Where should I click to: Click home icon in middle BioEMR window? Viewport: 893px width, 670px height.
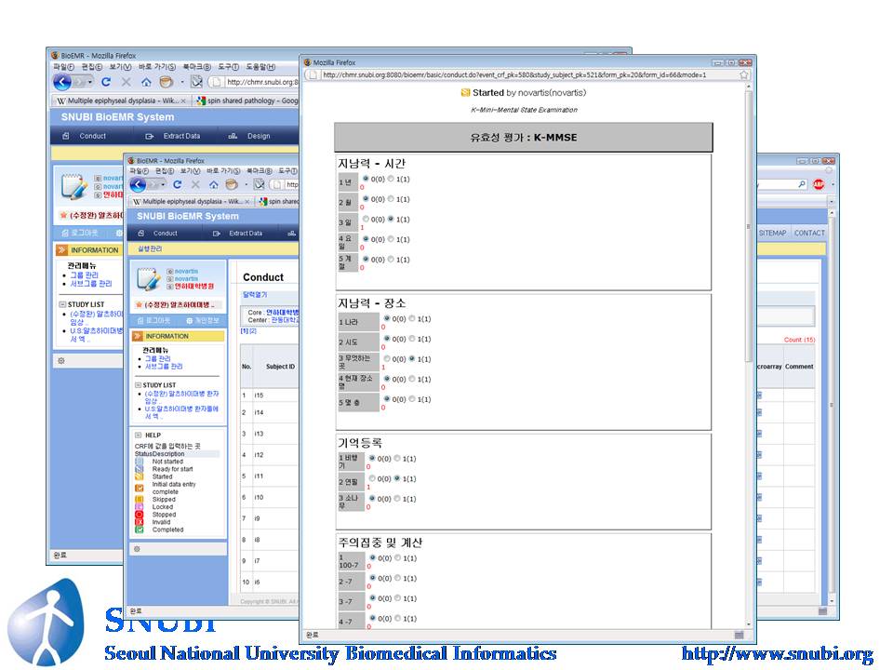[214, 184]
